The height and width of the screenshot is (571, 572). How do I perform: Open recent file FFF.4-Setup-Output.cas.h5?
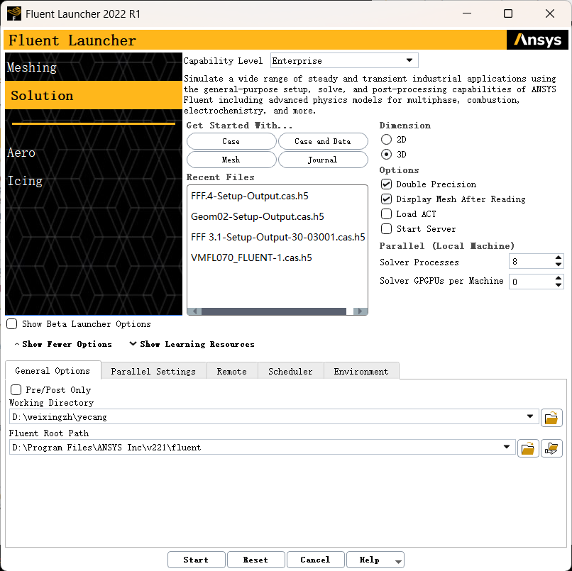(250, 196)
